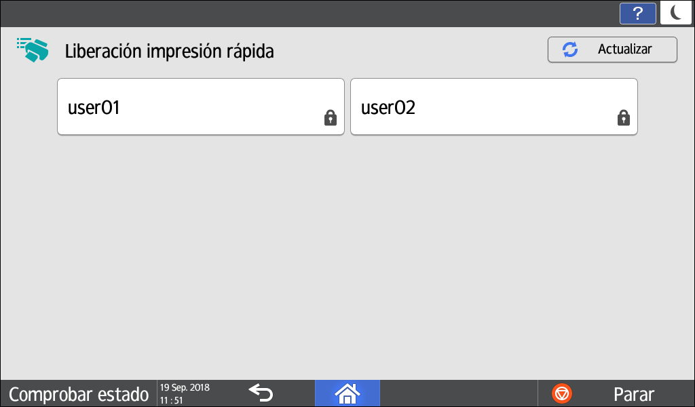
Task: Click the lock icon on user01
Action: [x=331, y=118]
